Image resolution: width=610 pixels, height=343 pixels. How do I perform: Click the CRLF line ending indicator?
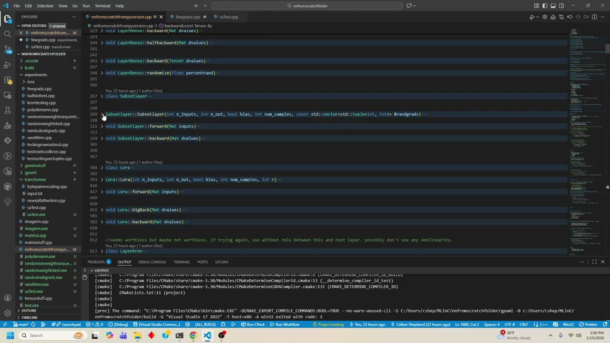pos(524,324)
